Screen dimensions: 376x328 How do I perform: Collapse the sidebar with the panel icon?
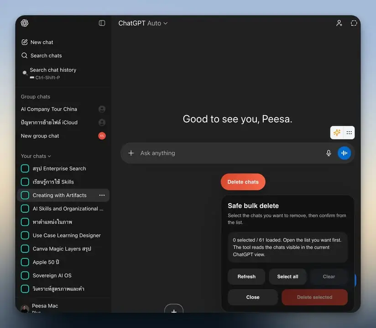102,23
